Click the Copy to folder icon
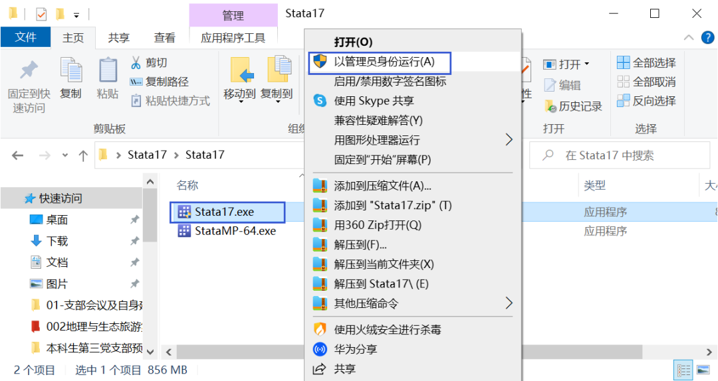Screen dimensions: 718x381 [x=279, y=70]
